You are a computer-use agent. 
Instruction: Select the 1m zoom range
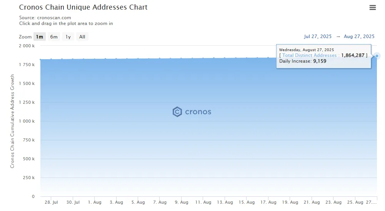40,37
